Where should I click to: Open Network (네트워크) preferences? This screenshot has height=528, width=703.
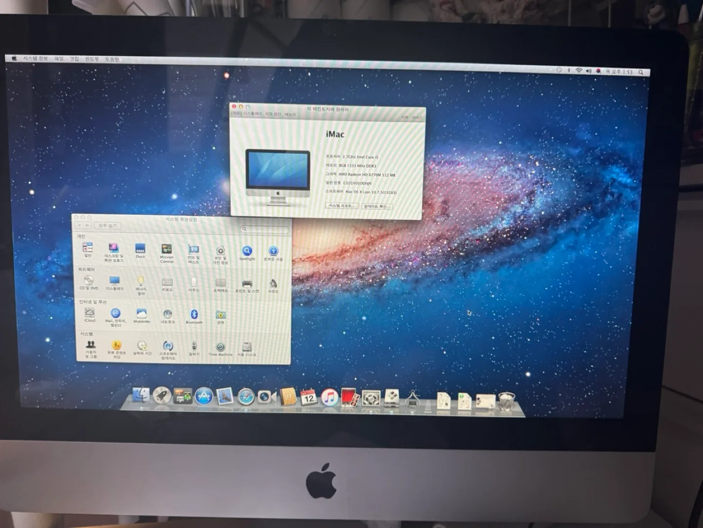pos(167,317)
